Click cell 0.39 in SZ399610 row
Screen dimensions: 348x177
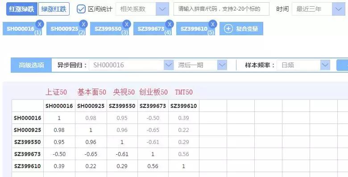coord(59,166)
